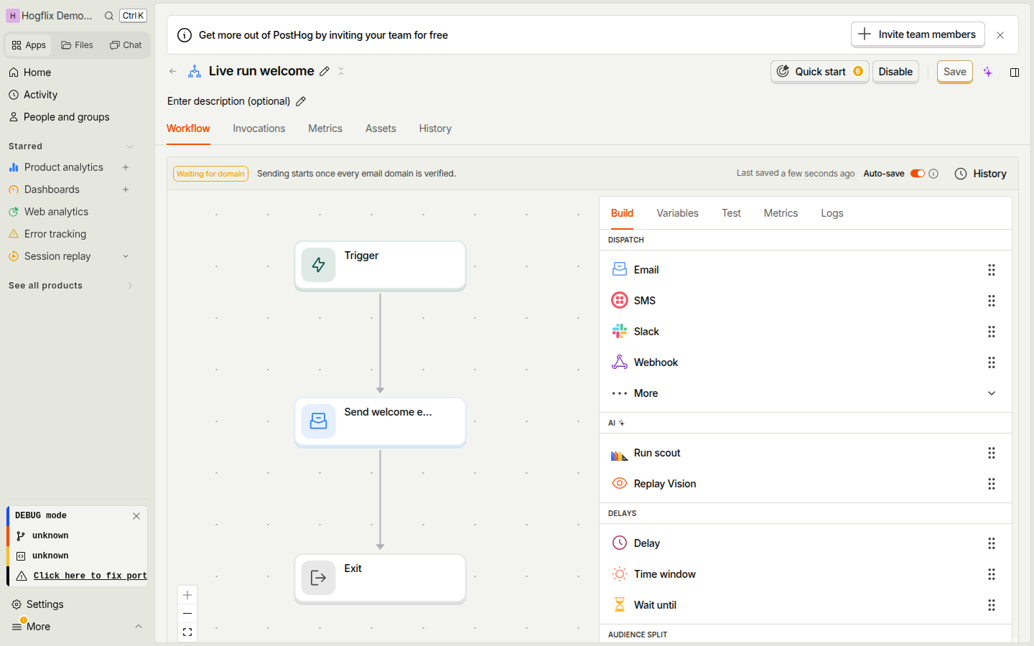This screenshot has height=646, width=1034.
Task: Edit workflow name with pencil icon
Action: 325,71
